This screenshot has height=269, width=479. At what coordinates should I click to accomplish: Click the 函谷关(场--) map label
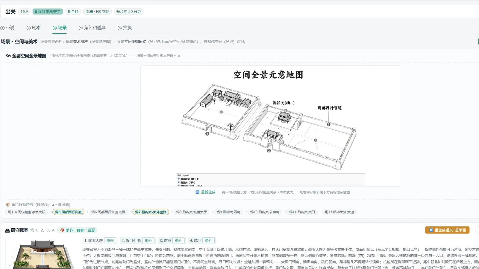coord(284,103)
